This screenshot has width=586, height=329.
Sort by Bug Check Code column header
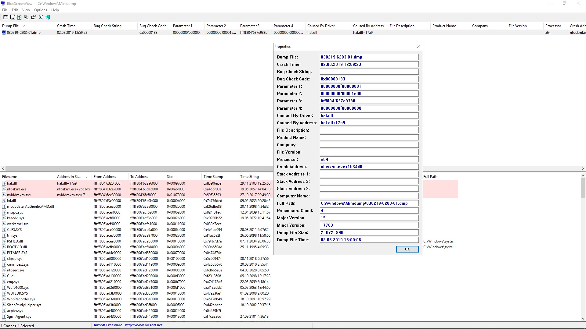(154, 26)
